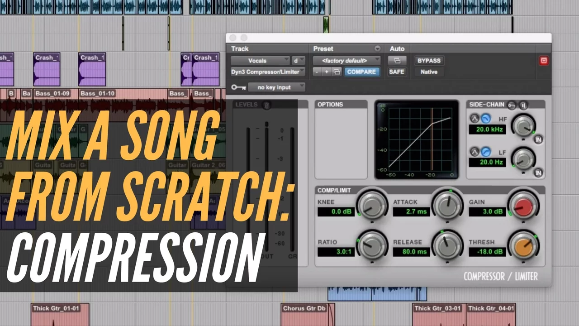
Task: Toggle the BYPASS button
Action: point(429,60)
